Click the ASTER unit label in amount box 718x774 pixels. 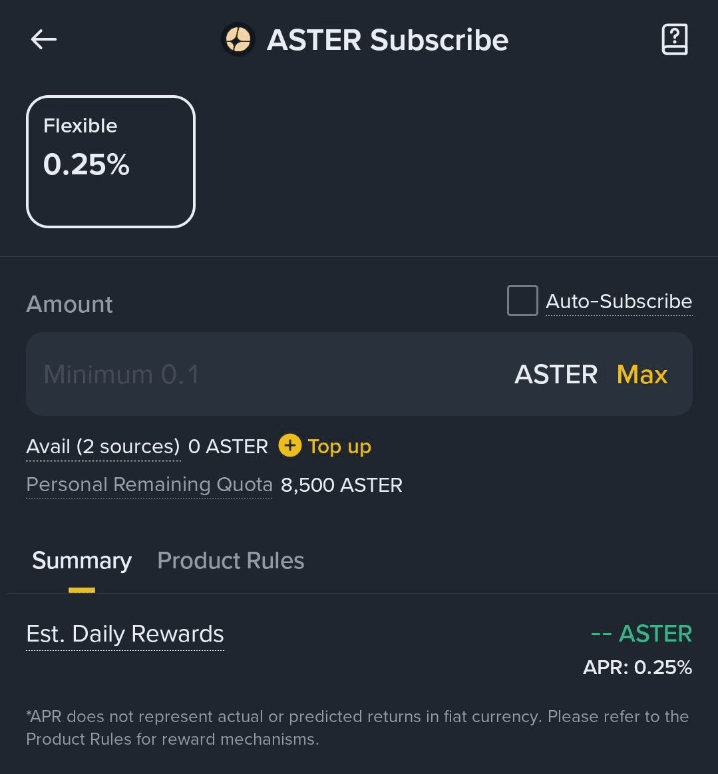[x=556, y=375]
